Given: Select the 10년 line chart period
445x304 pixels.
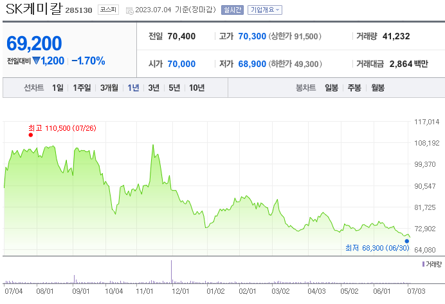Looking at the screenshot, I should 197,88.
